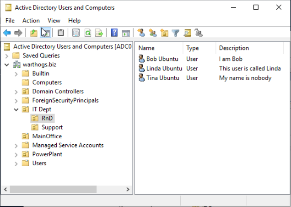Toggle the Show/Hide Action Pane icon
Image resolution: width=291 pixels, height=207 pixels.
tap(126, 33)
